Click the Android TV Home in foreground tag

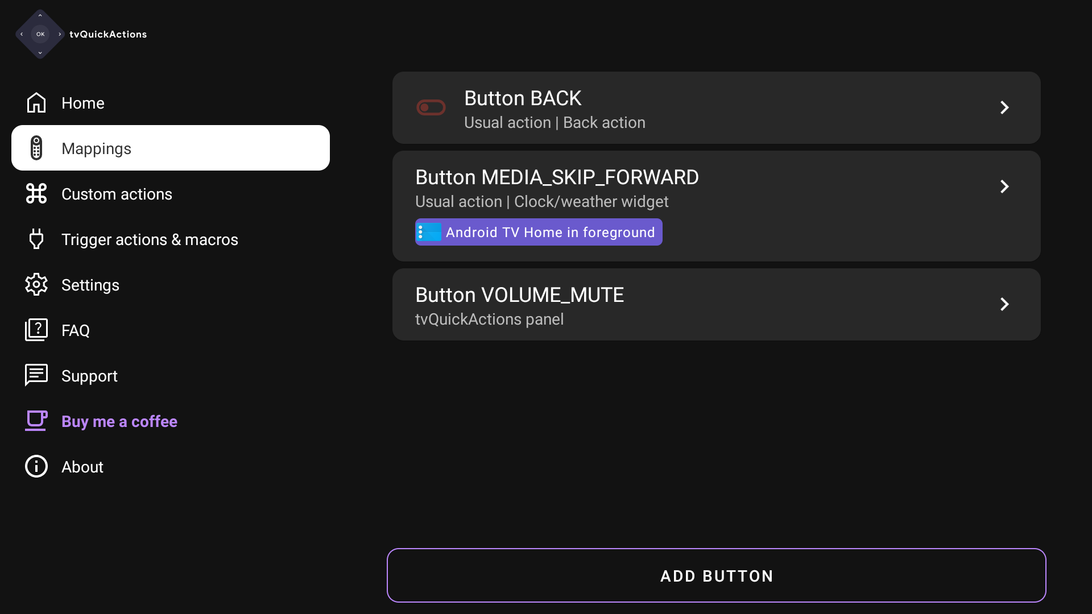point(539,232)
